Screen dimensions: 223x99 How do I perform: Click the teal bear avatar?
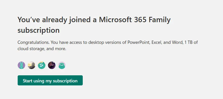click(62, 65)
